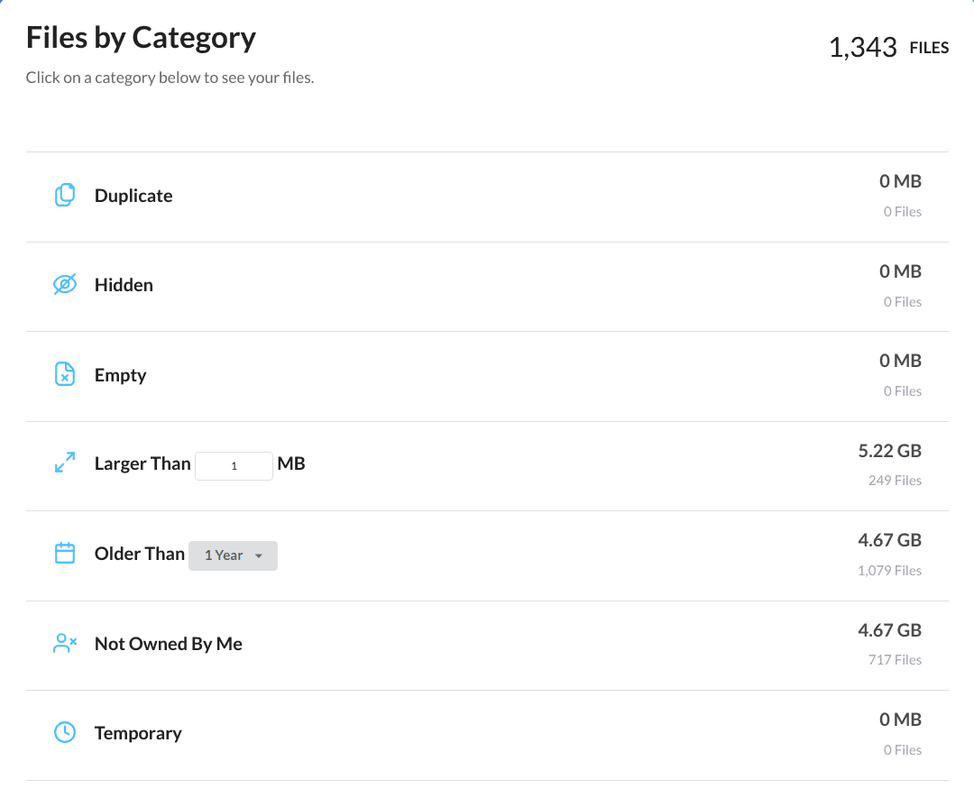Click the Empty files document icon
The image size is (974, 798).
click(x=64, y=373)
